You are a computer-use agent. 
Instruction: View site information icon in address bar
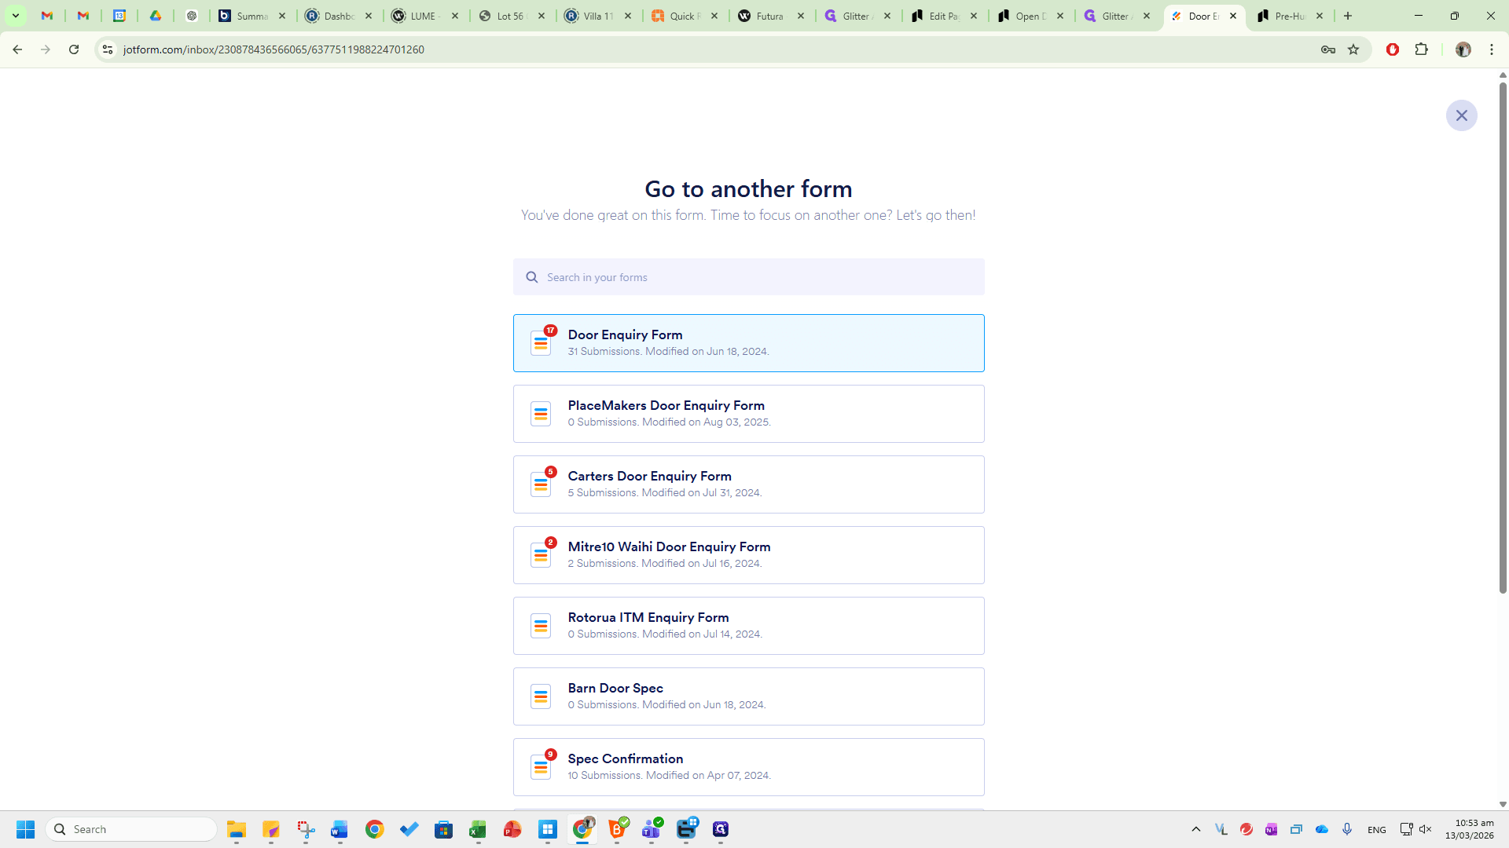click(x=108, y=49)
